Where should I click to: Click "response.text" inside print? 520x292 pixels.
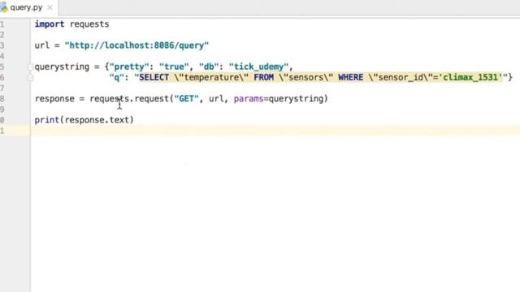point(97,120)
